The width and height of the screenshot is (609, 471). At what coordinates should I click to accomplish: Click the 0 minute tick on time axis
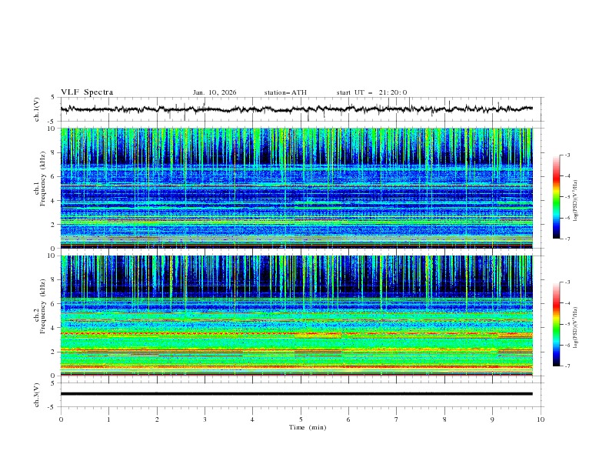pyautogui.click(x=62, y=419)
